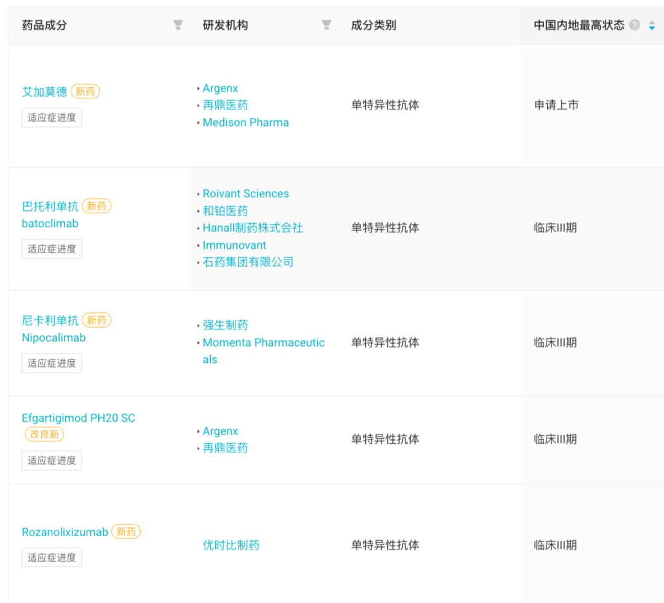The width and height of the screenshot is (664, 603).
Task: Click 成分类别 column header
Action: (374, 25)
